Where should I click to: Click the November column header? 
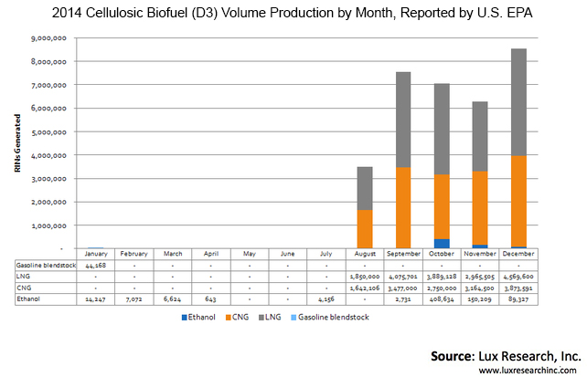[480, 254]
